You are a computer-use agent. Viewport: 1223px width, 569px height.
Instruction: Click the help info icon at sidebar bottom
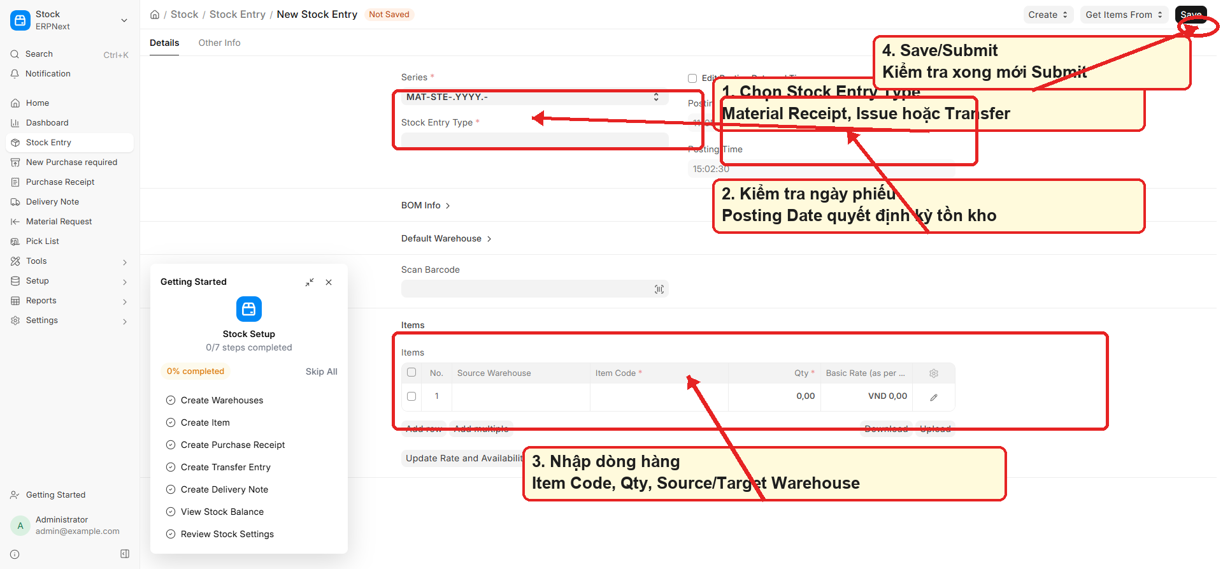[x=15, y=554]
